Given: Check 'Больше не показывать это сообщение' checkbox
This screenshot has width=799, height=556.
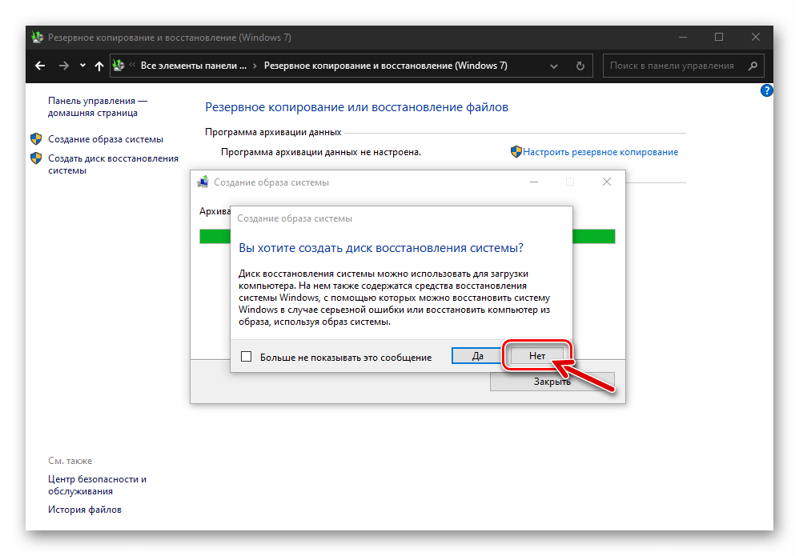Looking at the screenshot, I should tap(246, 357).
